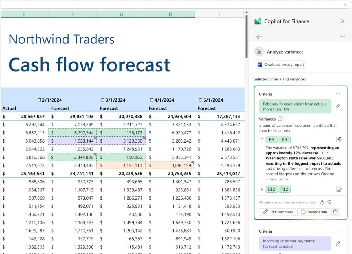Viewport: 352px width, 254px height.
Task: Select the cell showing 1,522,106
Action: 219,239
